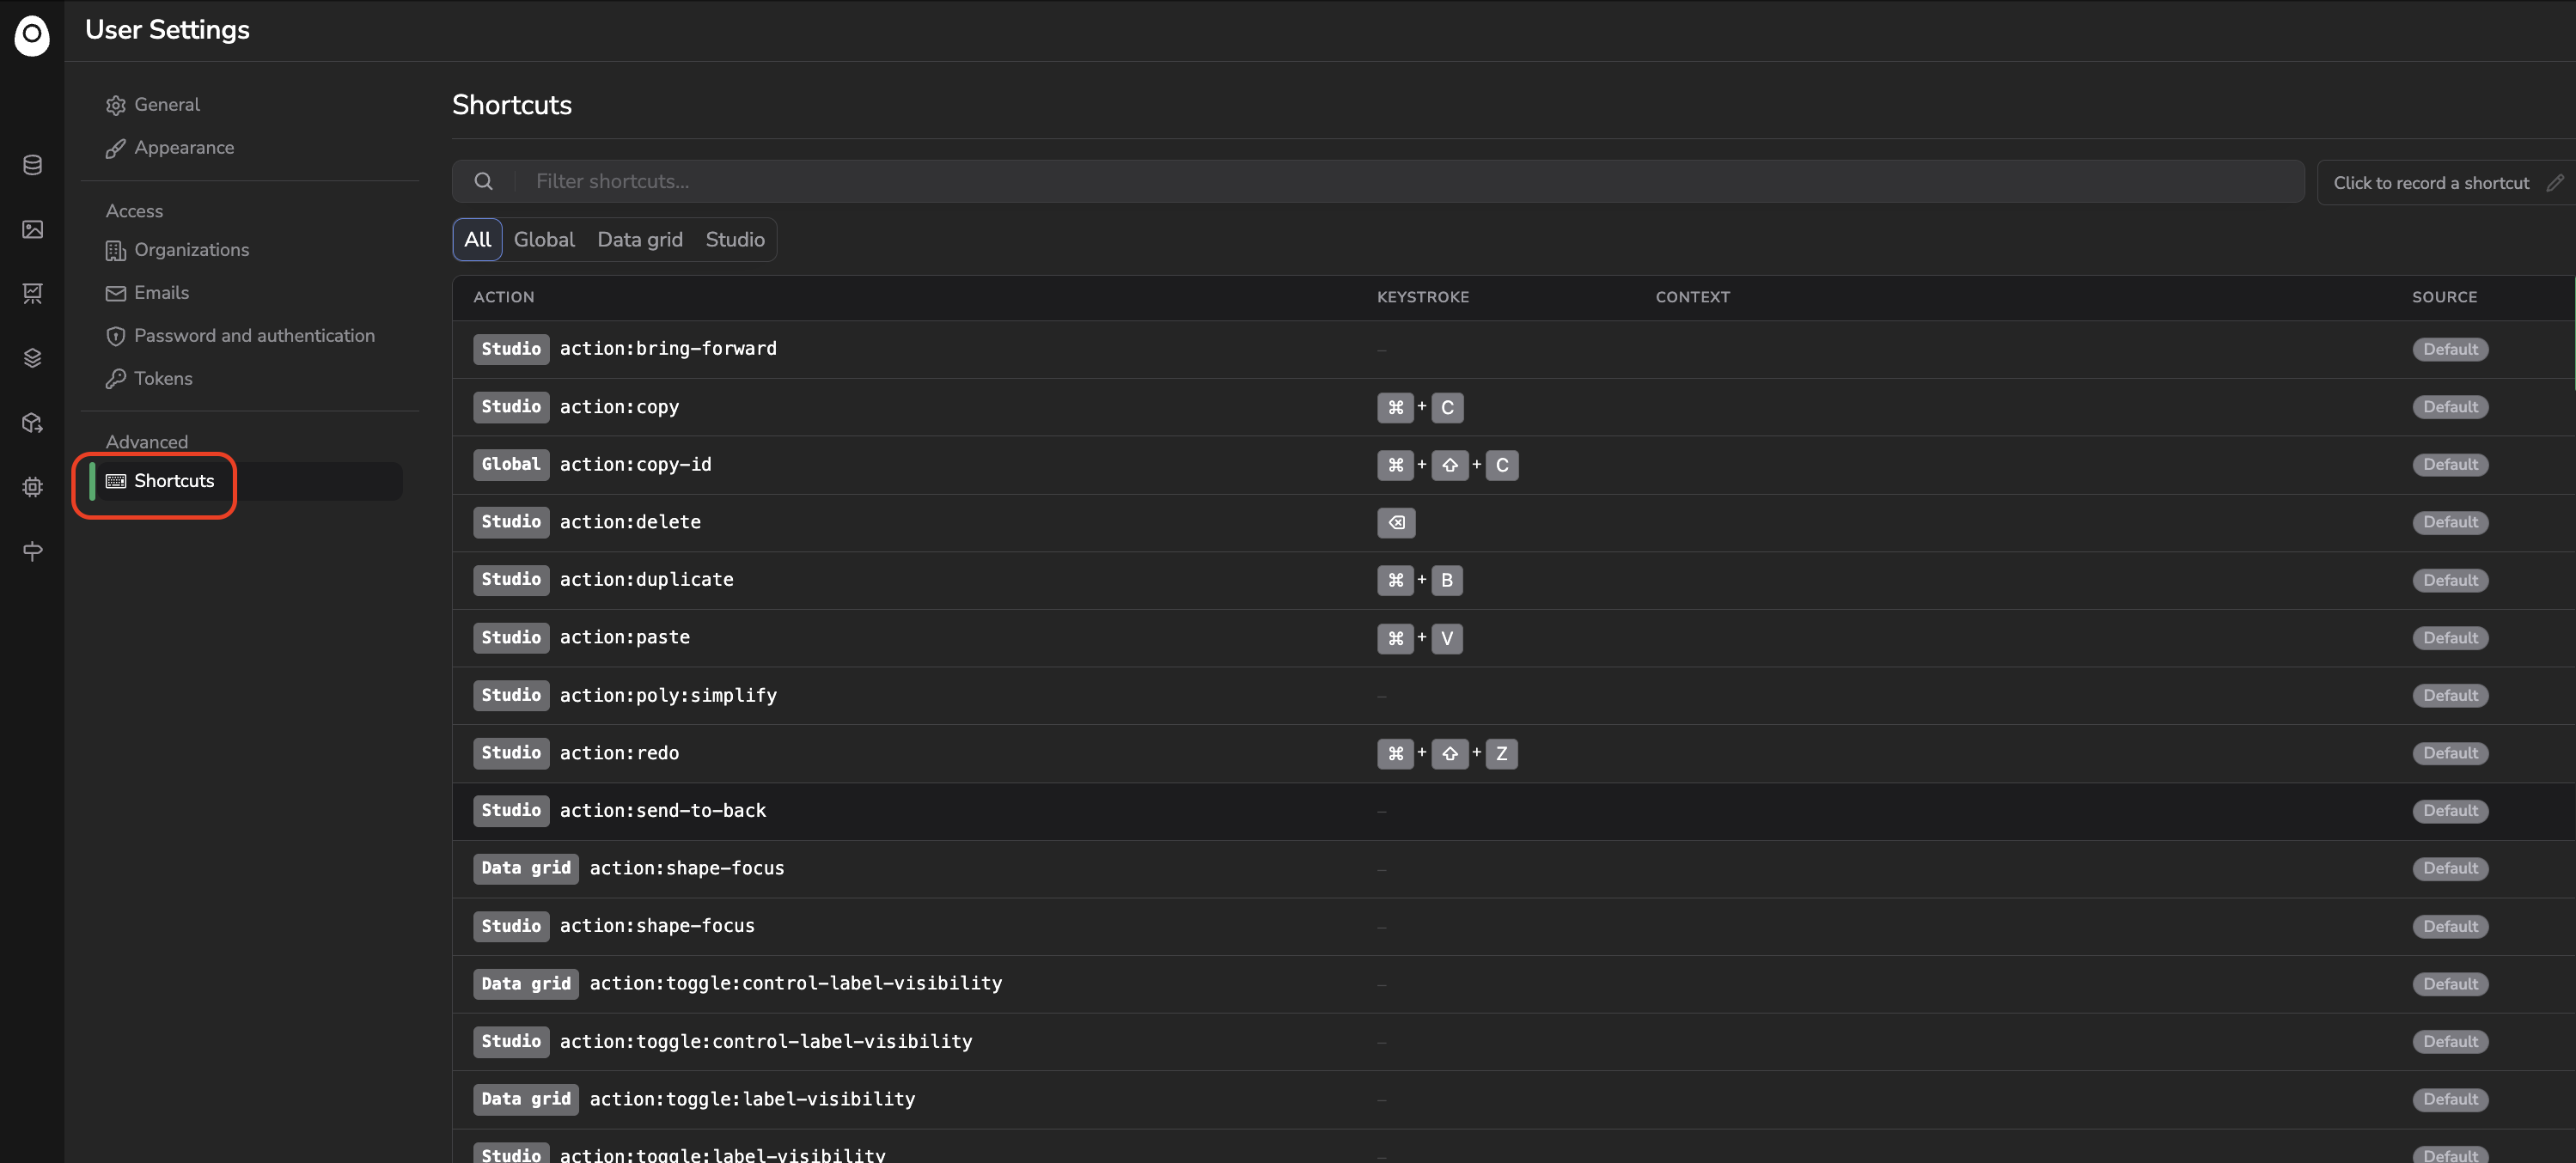
Task: Open the cube package icon in left rail
Action: pos(32,423)
